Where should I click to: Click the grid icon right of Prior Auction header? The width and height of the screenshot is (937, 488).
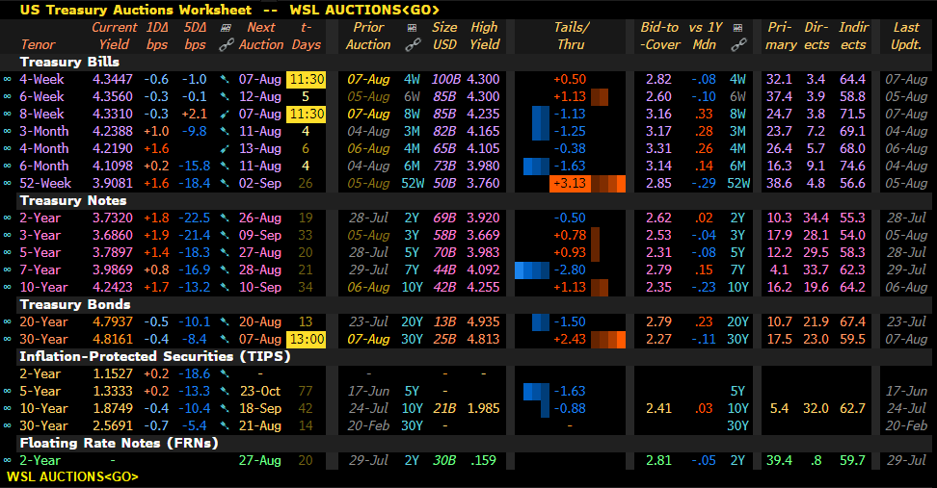412,28
